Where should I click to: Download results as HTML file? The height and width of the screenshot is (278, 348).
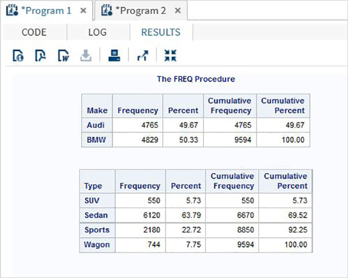tap(18, 56)
